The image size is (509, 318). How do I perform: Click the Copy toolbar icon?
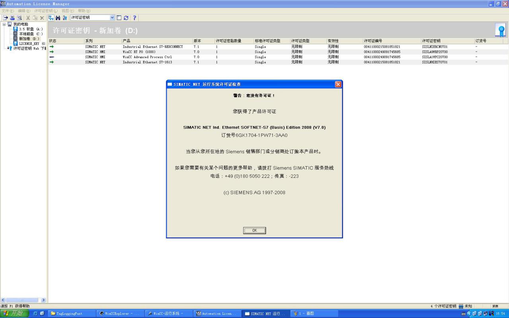[35, 18]
